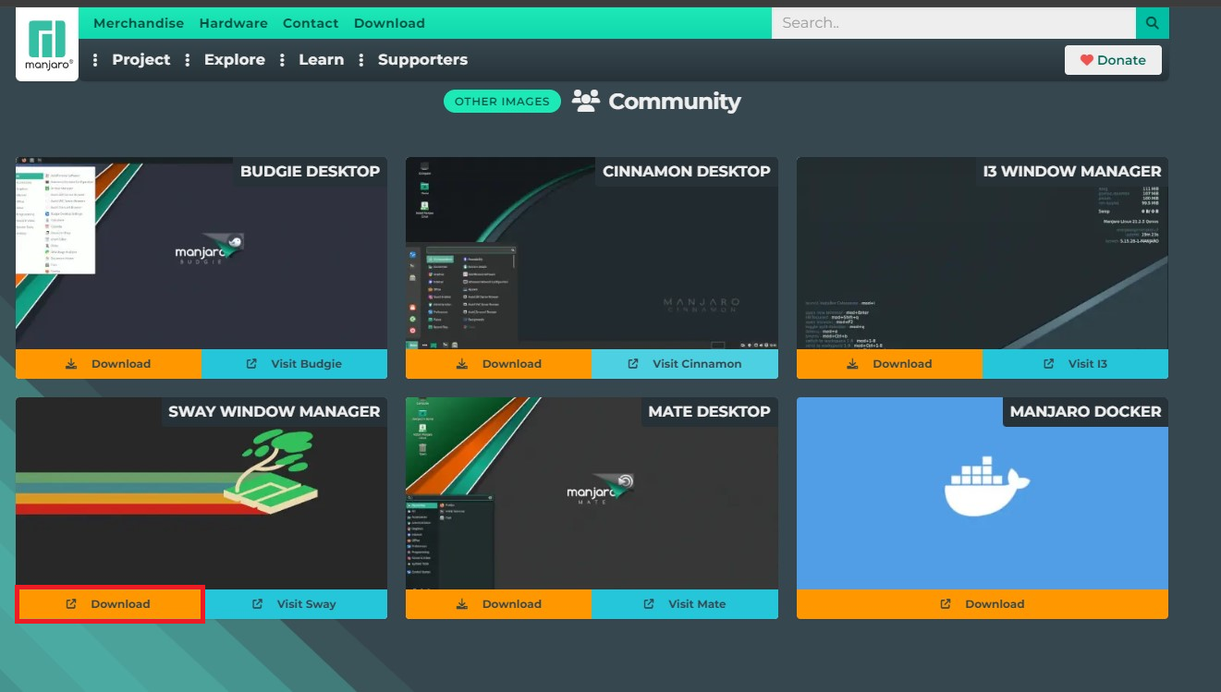Click the Community heading text

(675, 102)
